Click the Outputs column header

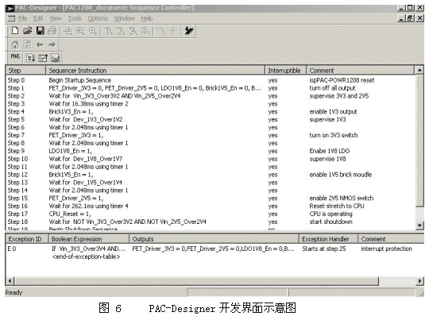point(214,239)
